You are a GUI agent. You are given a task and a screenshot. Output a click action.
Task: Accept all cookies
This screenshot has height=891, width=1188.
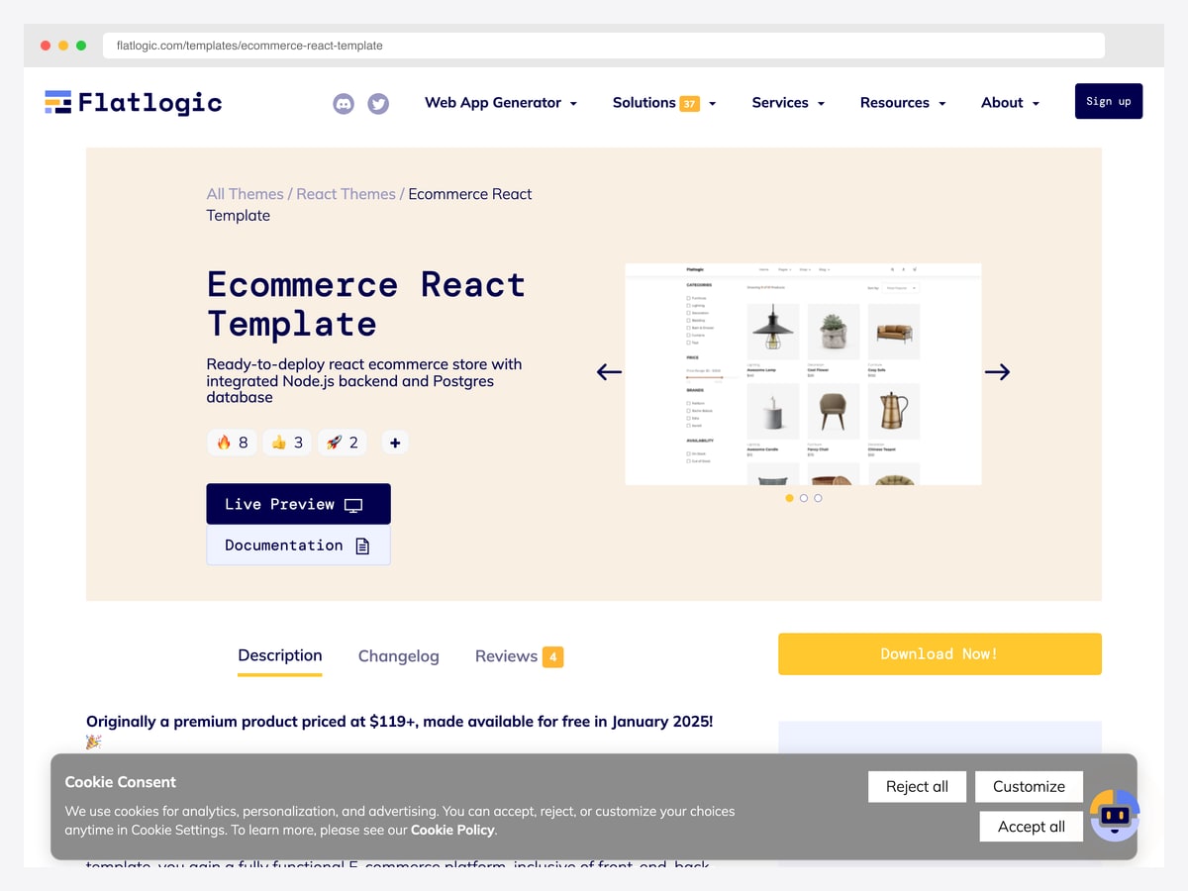click(x=1032, y=827)
